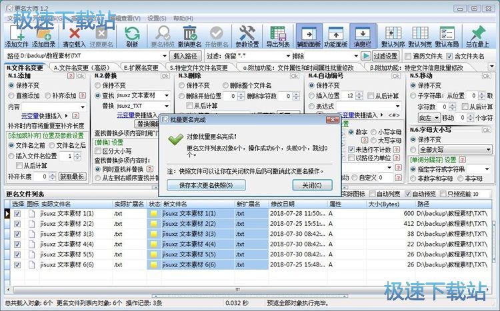This screenshot has height=311, width=500.
Task: Click the file icon of jisuxz 文本素材 3(3)
Action: pyautogui.click(x=31, y=234)
